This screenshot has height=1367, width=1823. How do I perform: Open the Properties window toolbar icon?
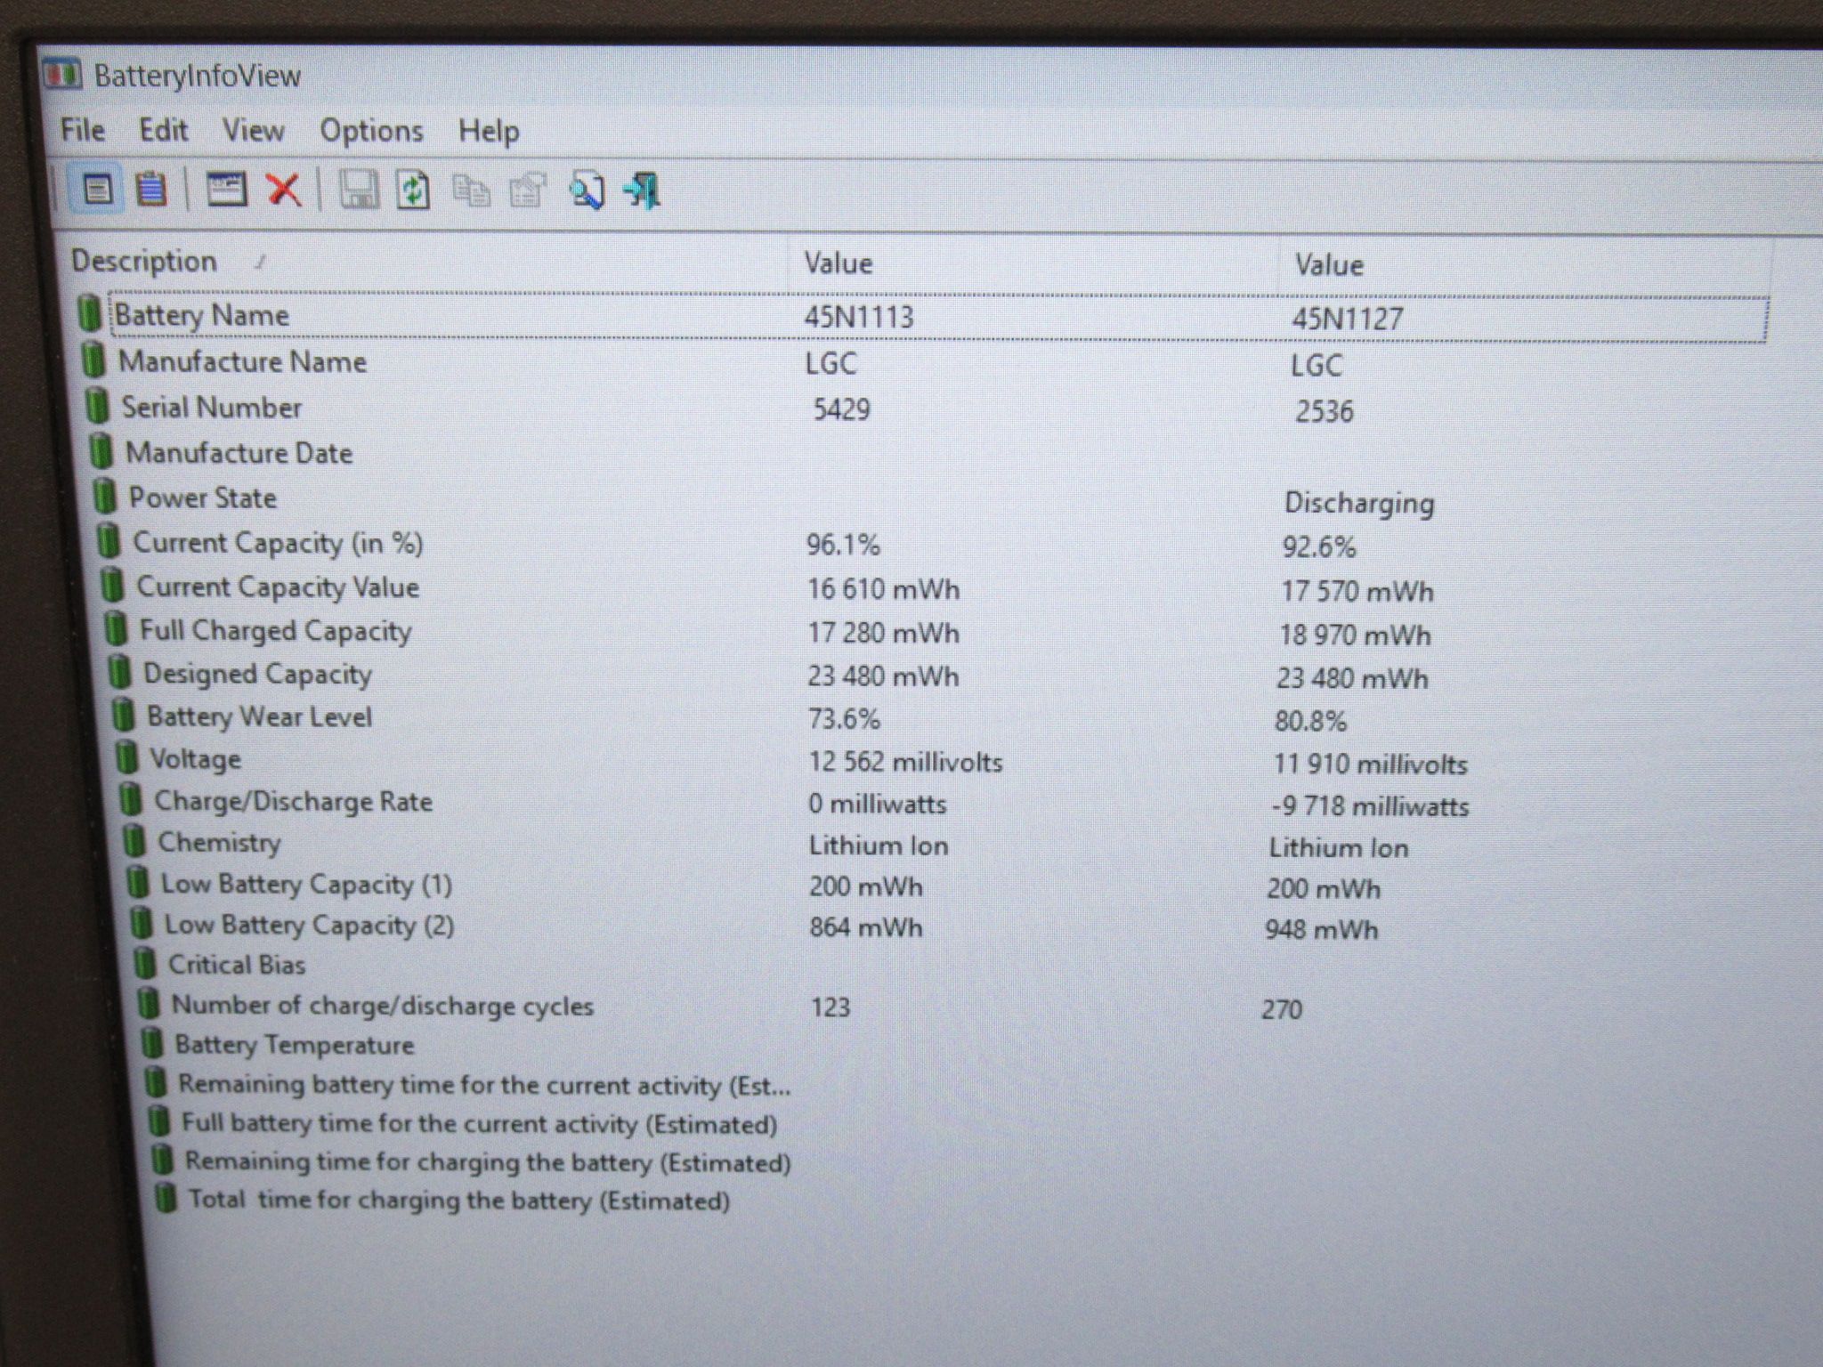[226, 190]
